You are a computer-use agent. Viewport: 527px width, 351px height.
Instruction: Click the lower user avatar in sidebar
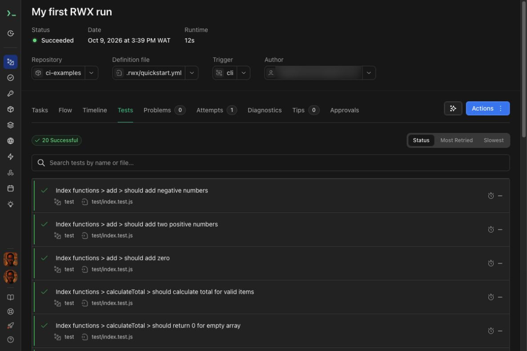point(10,277)
